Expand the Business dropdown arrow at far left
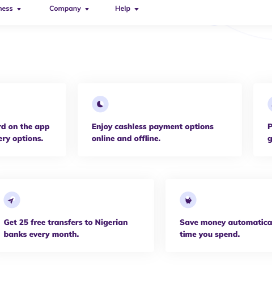Screen dimensions: 272x285 [x=19, y=9]
